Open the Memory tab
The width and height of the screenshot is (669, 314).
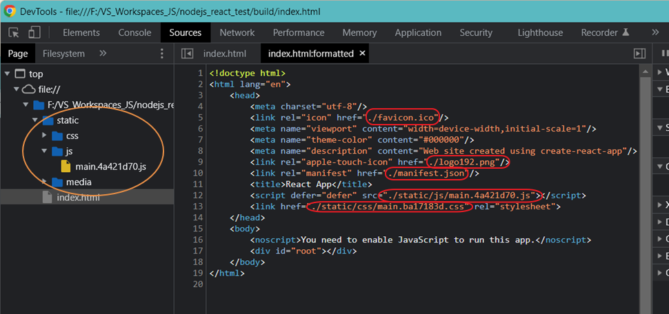(359, 33)
